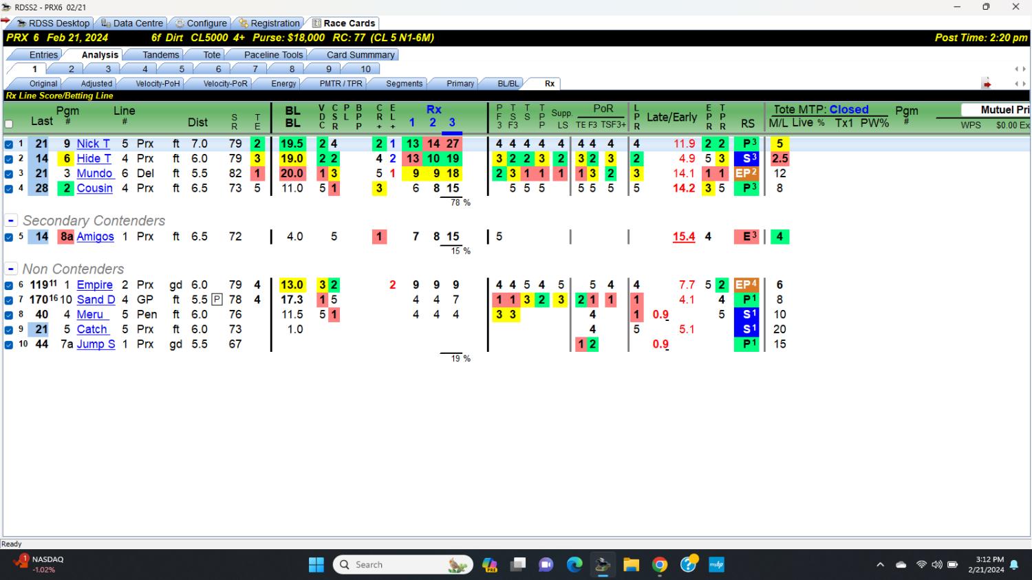
Task: Open Velocity-PoH sub tab
Action: click(x=158, y=84)
